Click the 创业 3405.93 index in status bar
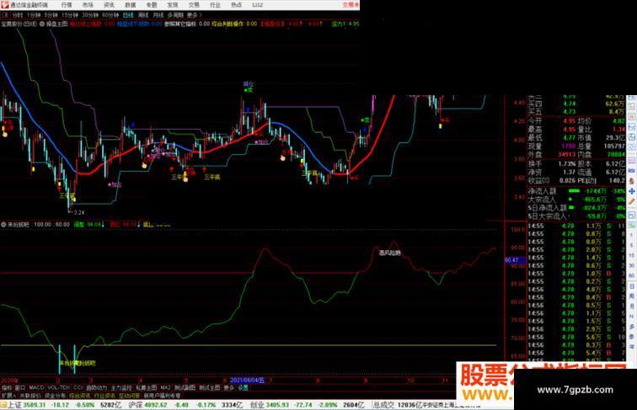 [x=268, y=405]
